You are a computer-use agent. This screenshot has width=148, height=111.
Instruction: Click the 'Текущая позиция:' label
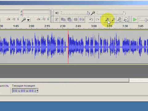[24, 86]
